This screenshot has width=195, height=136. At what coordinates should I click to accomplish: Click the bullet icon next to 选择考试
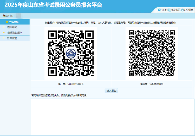click(x=4, y=27)
